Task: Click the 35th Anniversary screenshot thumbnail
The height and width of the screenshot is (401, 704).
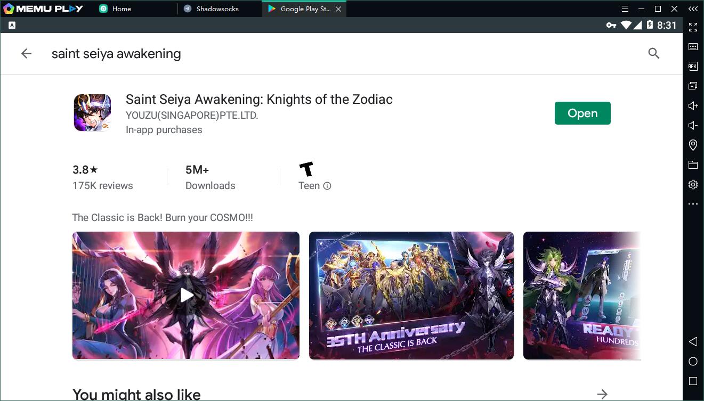Action: 411,295
